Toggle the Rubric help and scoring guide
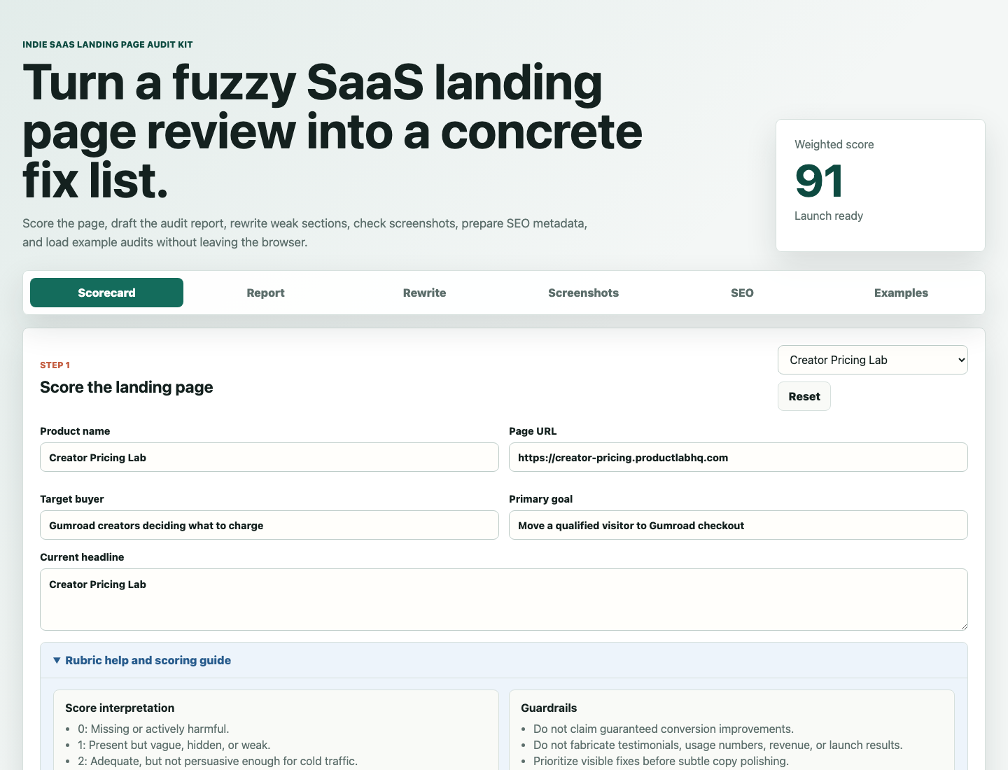Image resolution: width=1008 pixels, height=770 pixels. [x=148, y=660]
